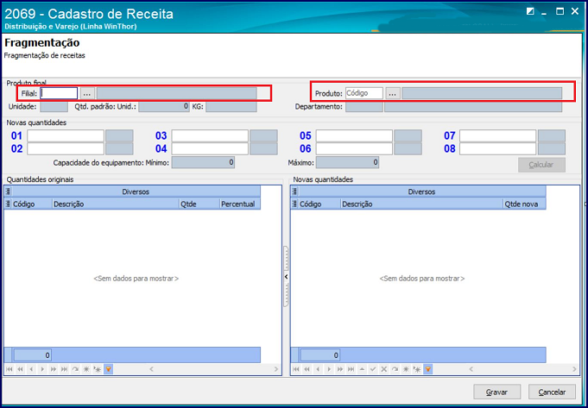Screen dimensions: 588x408
Task: Click orange filter icon under Novas quantidades grid
Action: click(x=428, y=369)
